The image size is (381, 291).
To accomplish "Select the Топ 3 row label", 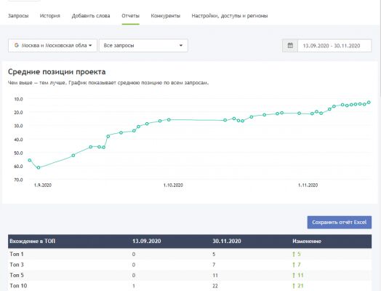I will tap(17, 265).
